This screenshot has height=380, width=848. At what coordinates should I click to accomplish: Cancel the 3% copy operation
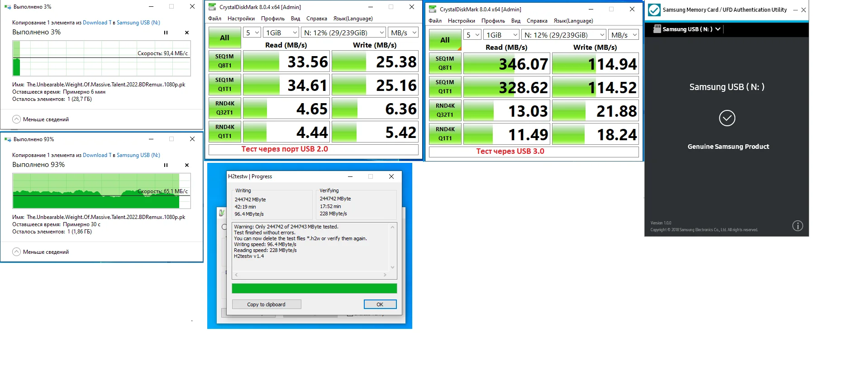coord(187,33)
